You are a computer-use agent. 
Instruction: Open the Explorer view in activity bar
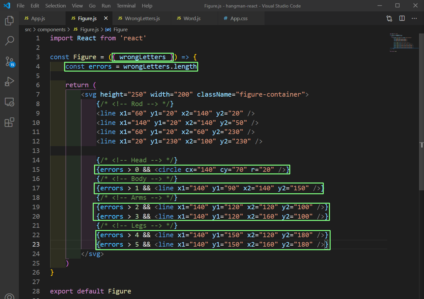[x=9, y=20]
